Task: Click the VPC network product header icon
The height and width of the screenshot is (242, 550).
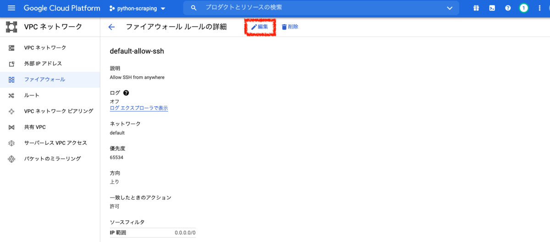Action: pyautogui.click(x=11, y=27)
